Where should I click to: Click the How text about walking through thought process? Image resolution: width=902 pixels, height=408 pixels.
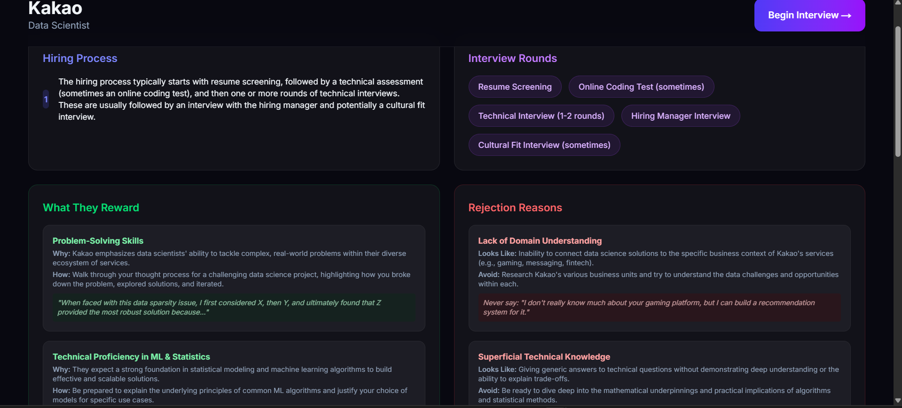click(x=231, y=279)
